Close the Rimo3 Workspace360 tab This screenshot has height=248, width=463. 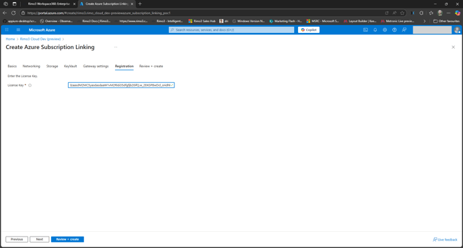[x=74, y=4]
